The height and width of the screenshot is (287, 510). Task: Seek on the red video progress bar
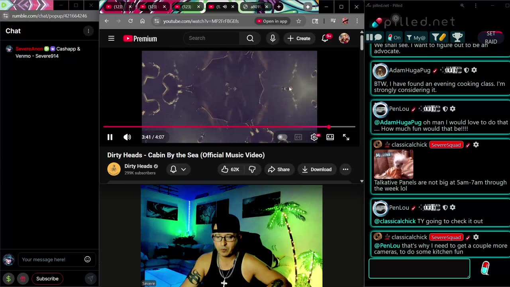coord(229,127)
